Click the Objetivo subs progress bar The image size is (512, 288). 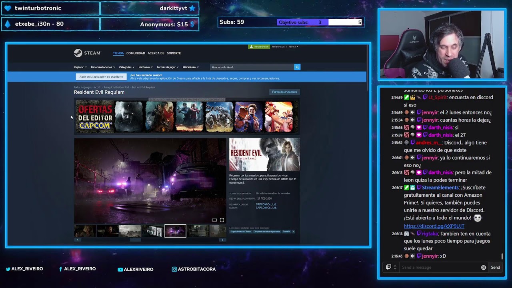(320, 22)
